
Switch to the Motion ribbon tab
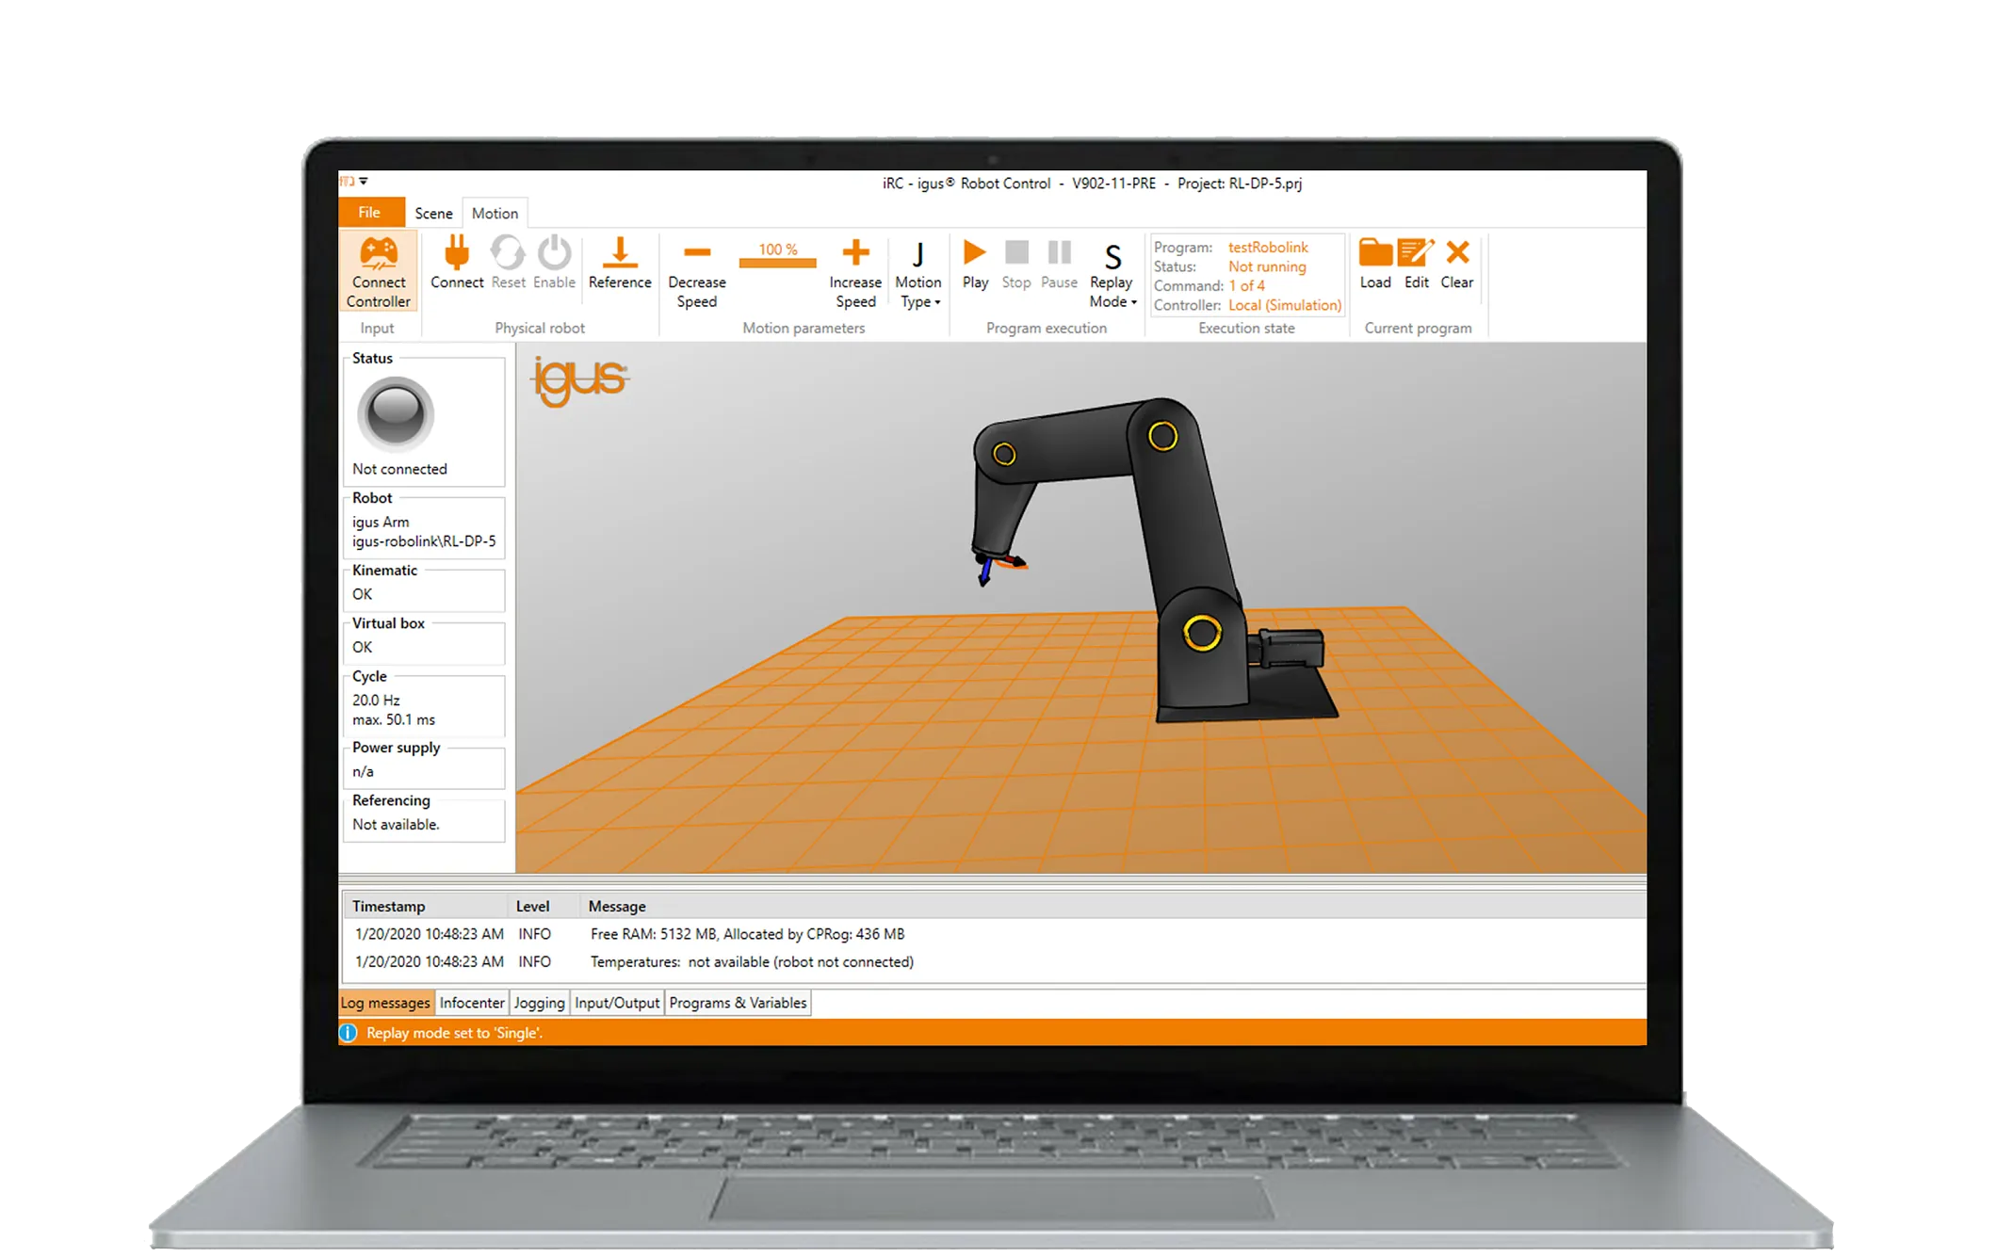[x=495, y=214]
